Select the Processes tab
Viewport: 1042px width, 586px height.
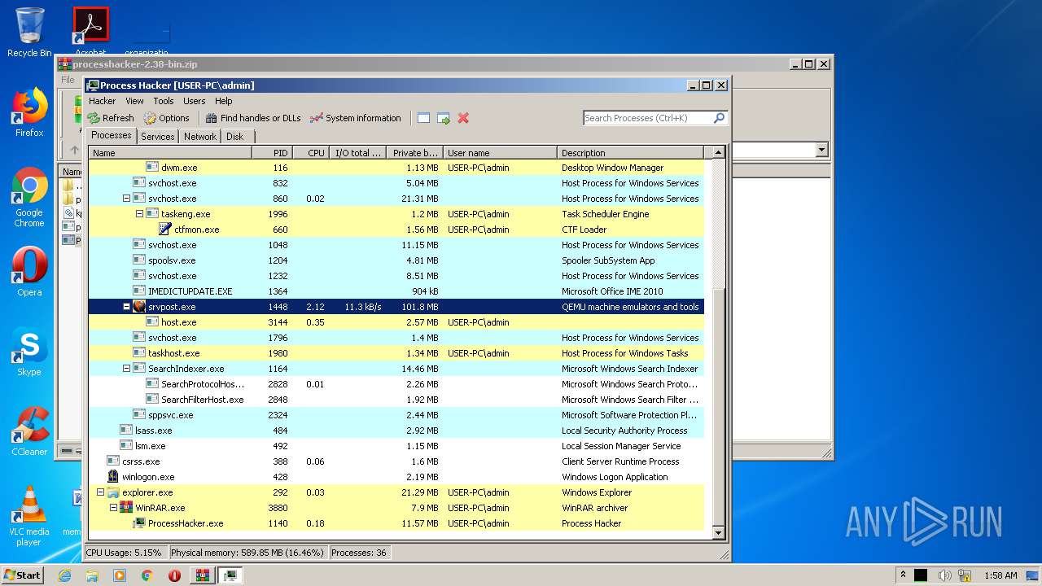pos(112,136)
